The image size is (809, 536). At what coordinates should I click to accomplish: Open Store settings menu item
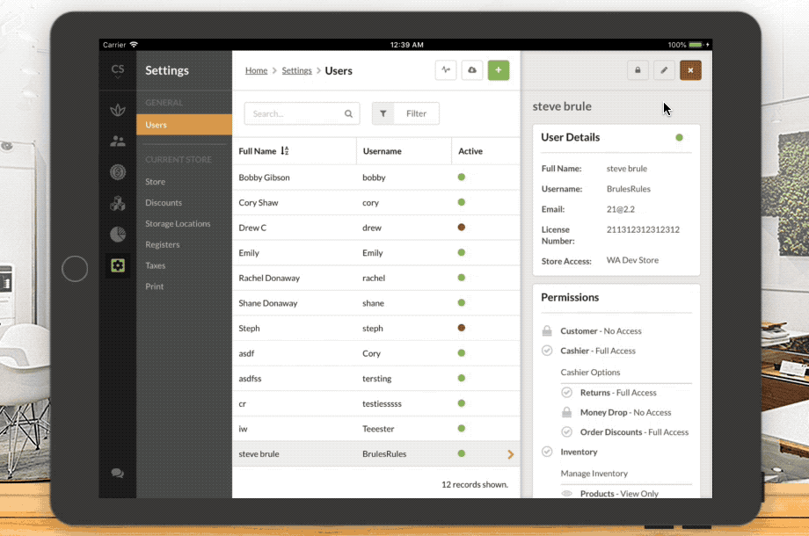156,181
